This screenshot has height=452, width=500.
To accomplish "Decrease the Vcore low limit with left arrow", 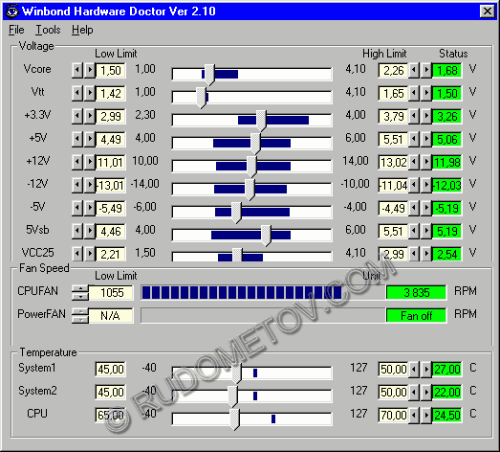I will tap(77, 70).
